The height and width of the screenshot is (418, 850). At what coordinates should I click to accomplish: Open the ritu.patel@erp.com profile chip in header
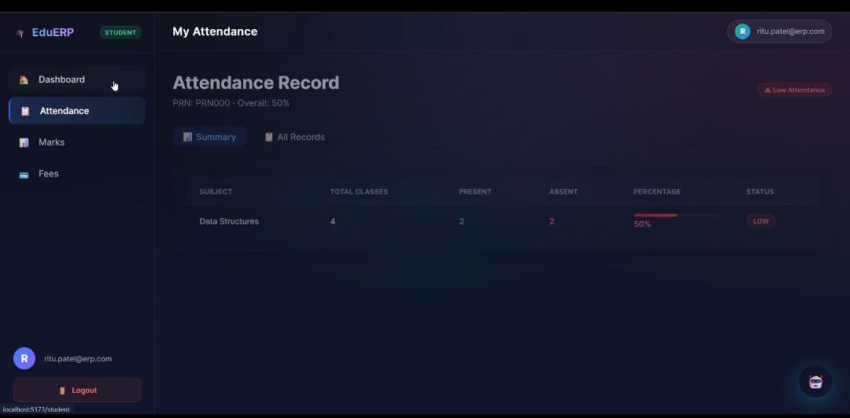(779, 31)
